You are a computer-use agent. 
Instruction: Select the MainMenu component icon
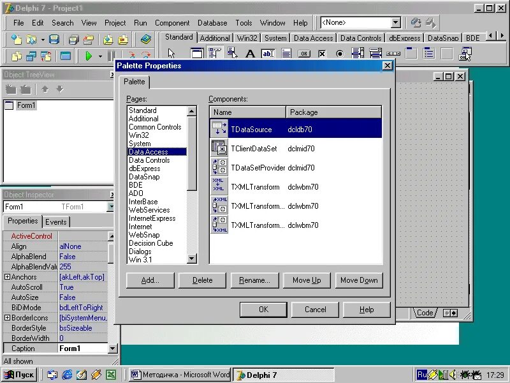(215, 54)
